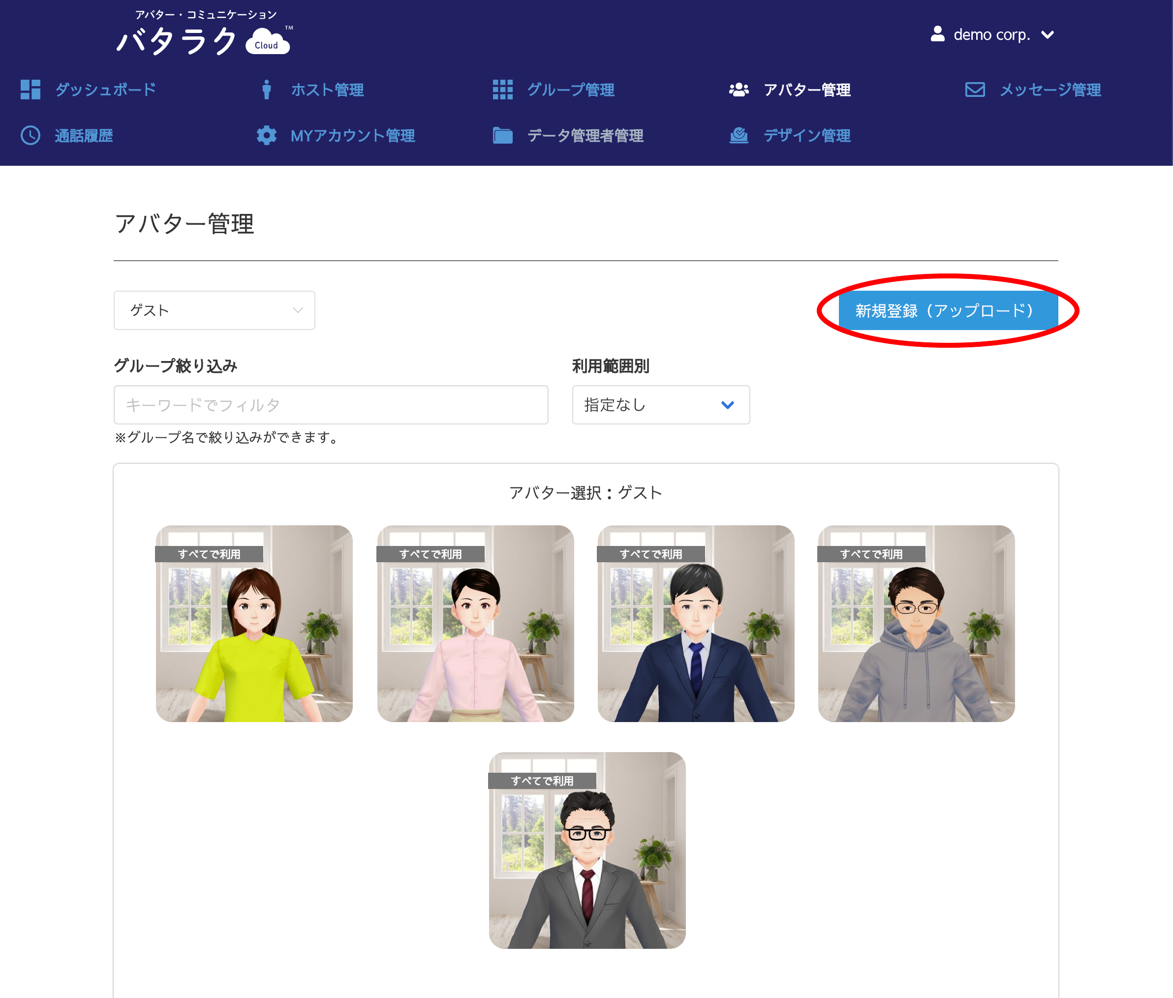Click the avatar management people icon

[x=739, y=90]
